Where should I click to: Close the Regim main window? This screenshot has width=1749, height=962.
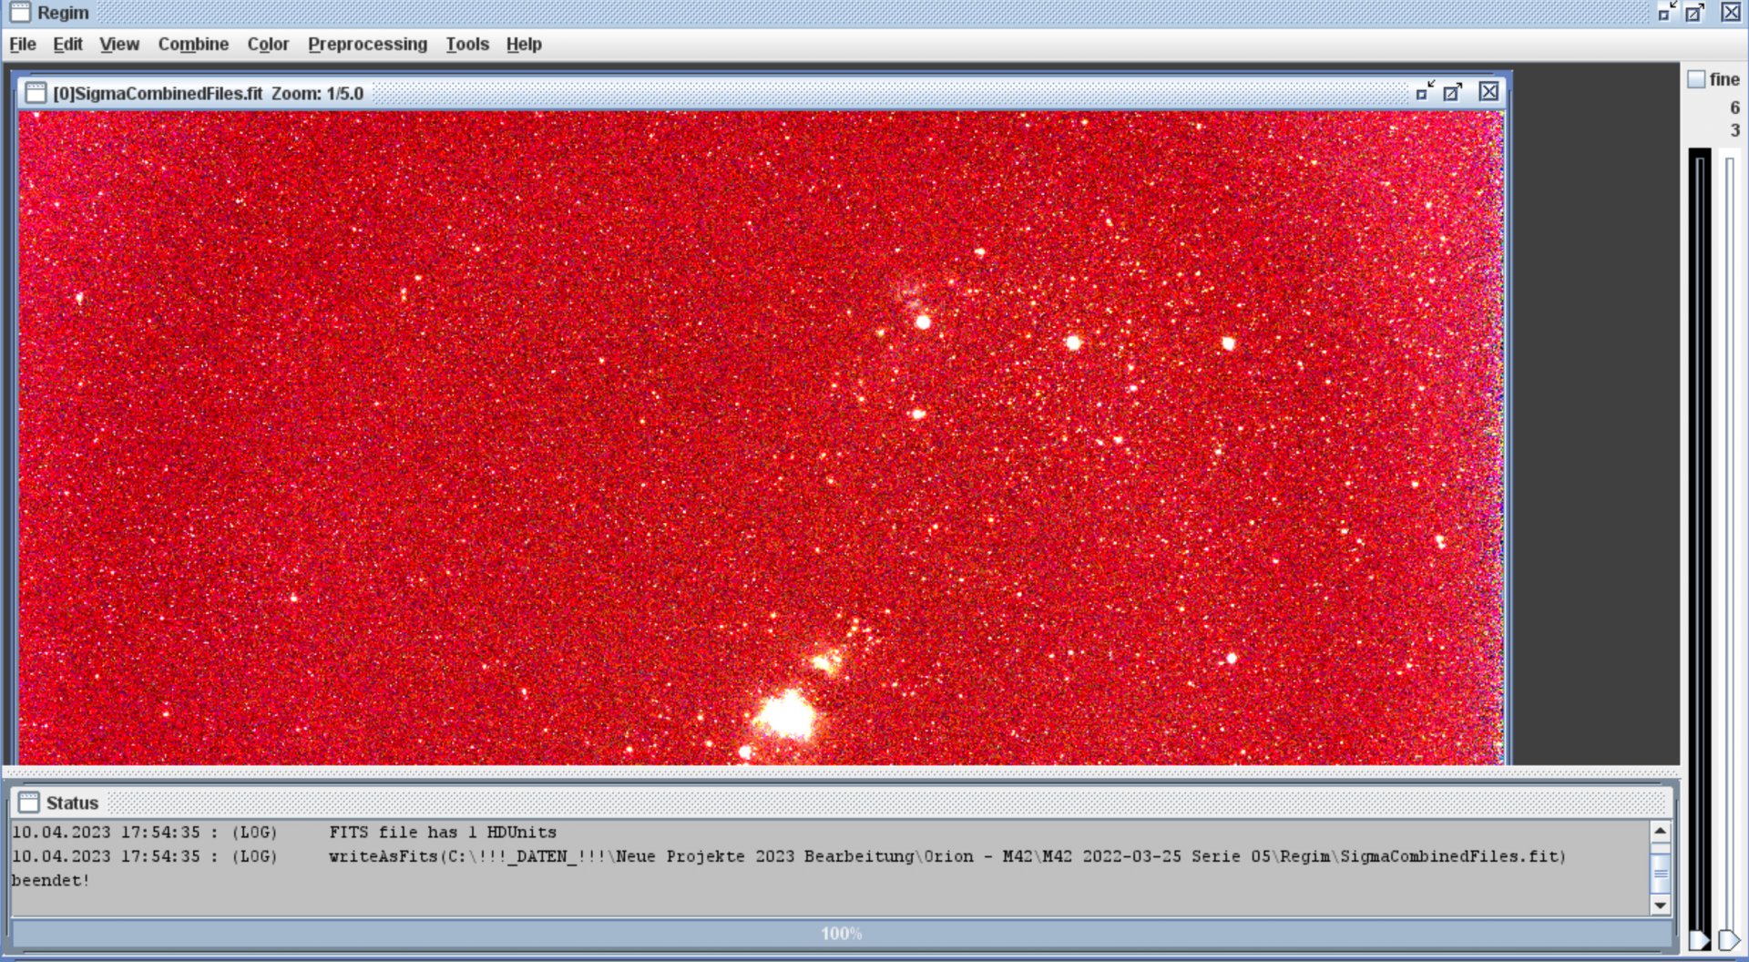pos(1731,12)
